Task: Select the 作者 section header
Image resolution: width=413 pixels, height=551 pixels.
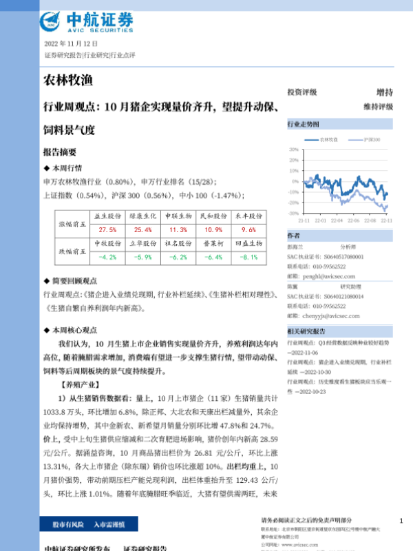Action: pyautogui.click(x=293, y=236)
